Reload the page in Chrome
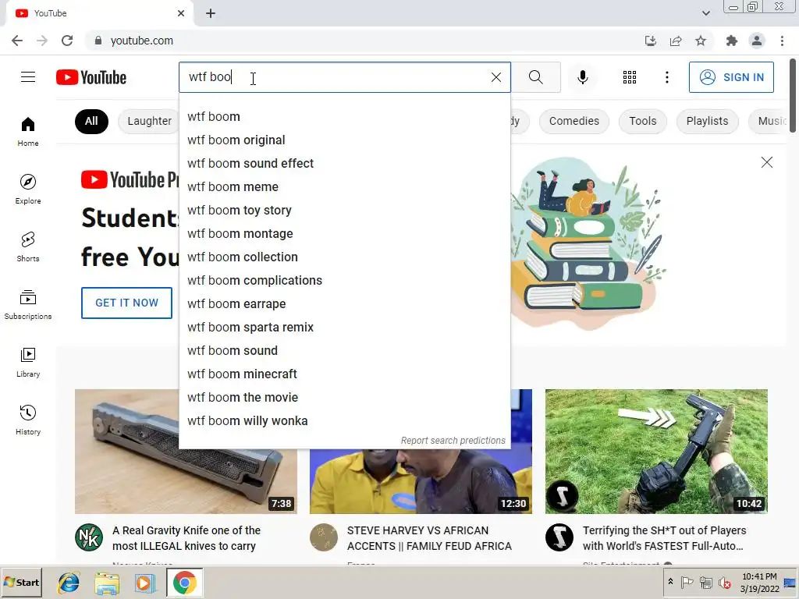Viewport: 799px width, 599px height. pyautogui.click(x=67, y=41)
